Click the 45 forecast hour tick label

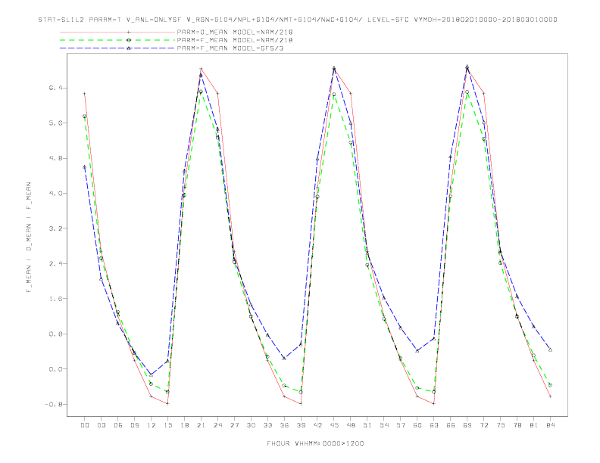click(334, 425)
